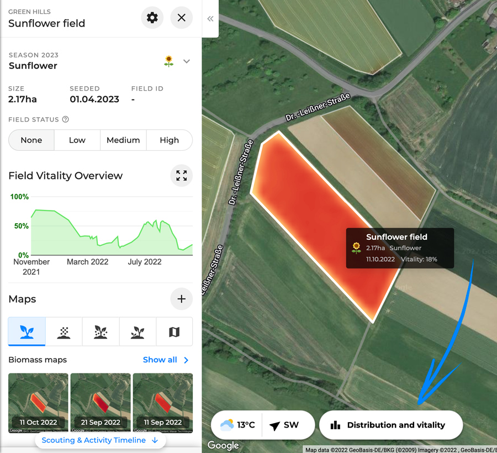
Task: Select the fourth seedling map tab icon
Action: click(138, 331)
